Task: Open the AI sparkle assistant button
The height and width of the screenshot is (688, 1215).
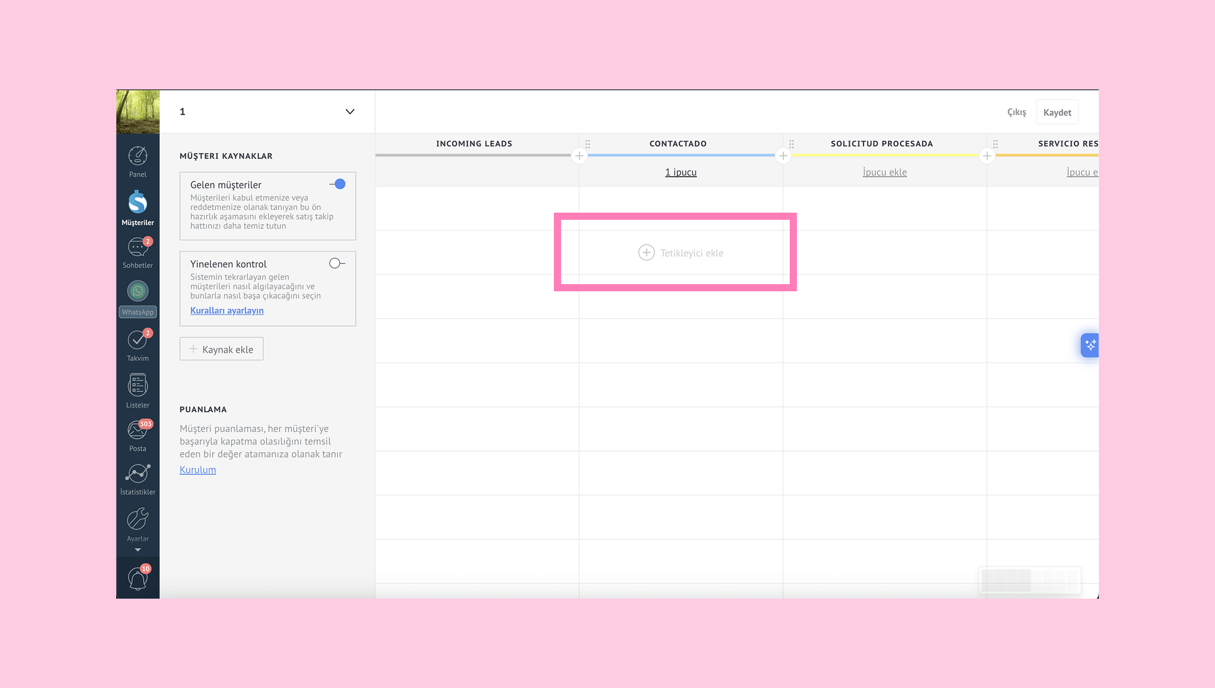Action: 1090,345
